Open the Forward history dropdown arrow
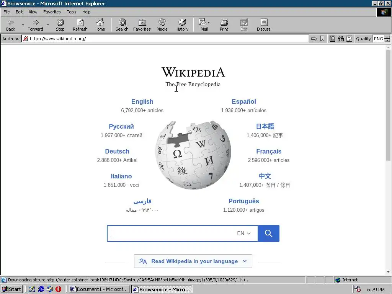This screenshot has height=294, width=392. click(x=48, y=25)
